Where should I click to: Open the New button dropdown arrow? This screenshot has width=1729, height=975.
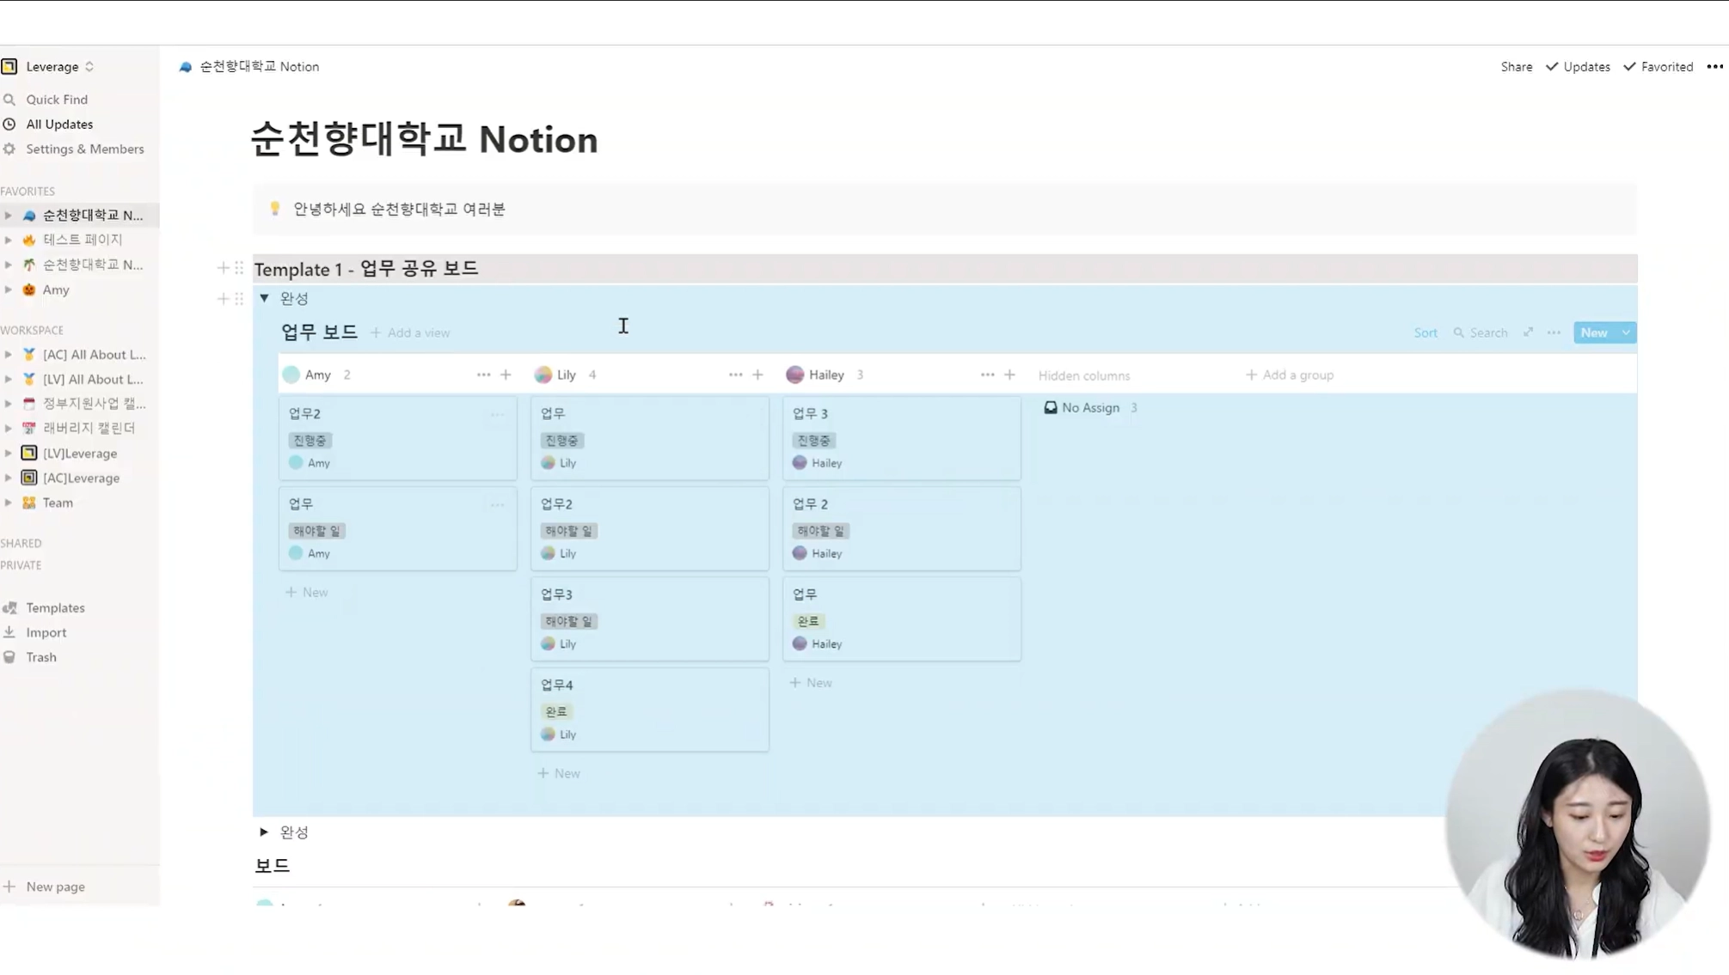point(1625,332)
